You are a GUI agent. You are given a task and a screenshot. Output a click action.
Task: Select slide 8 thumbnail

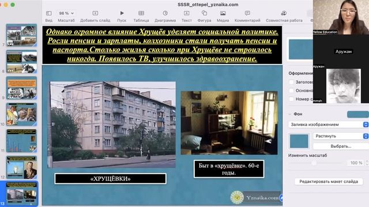point(21,62)
